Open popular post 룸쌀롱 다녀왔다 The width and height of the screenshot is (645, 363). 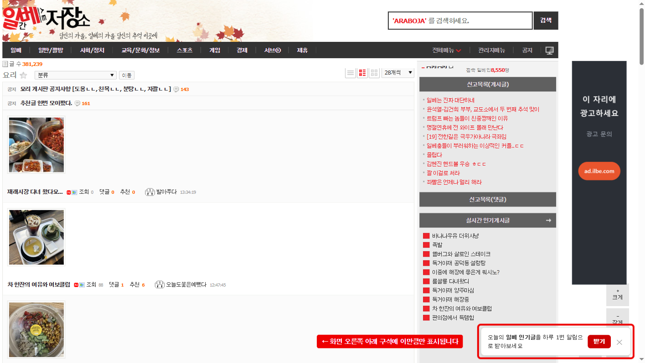pyautogui.click(x=451, y=281)
